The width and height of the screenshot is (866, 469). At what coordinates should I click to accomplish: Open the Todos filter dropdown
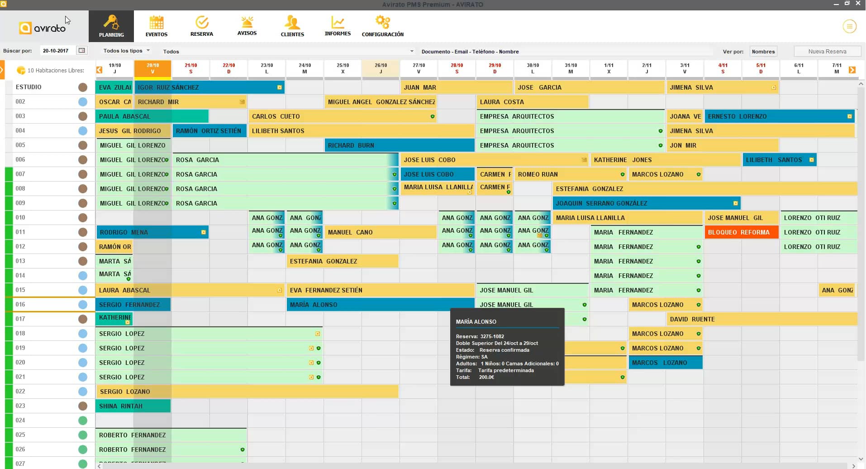288,51
